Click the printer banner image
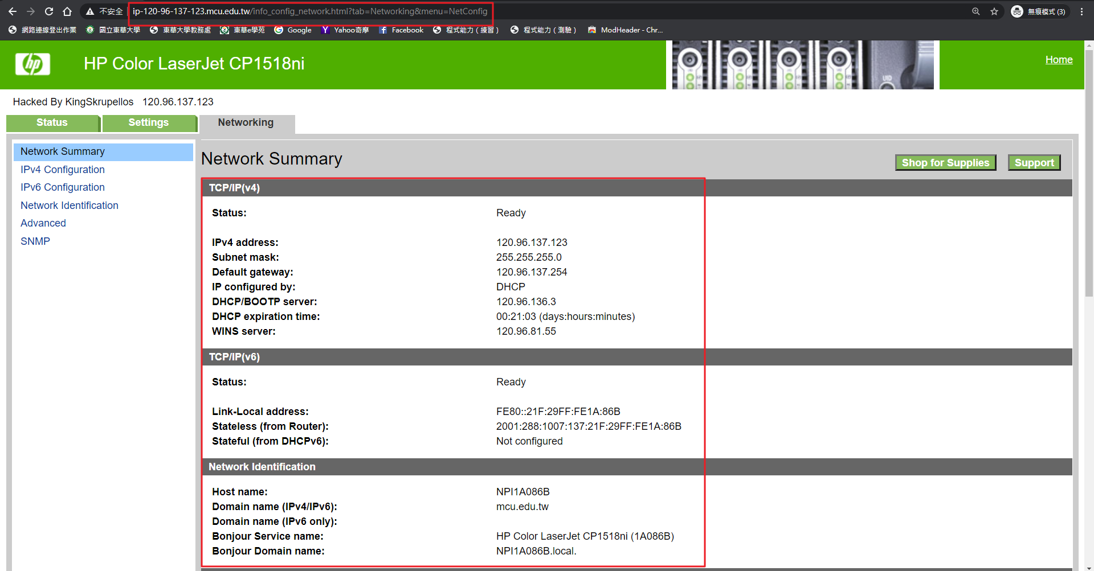Image resolution: width=1094 pixels, height=571 pixels. point(803,65)
